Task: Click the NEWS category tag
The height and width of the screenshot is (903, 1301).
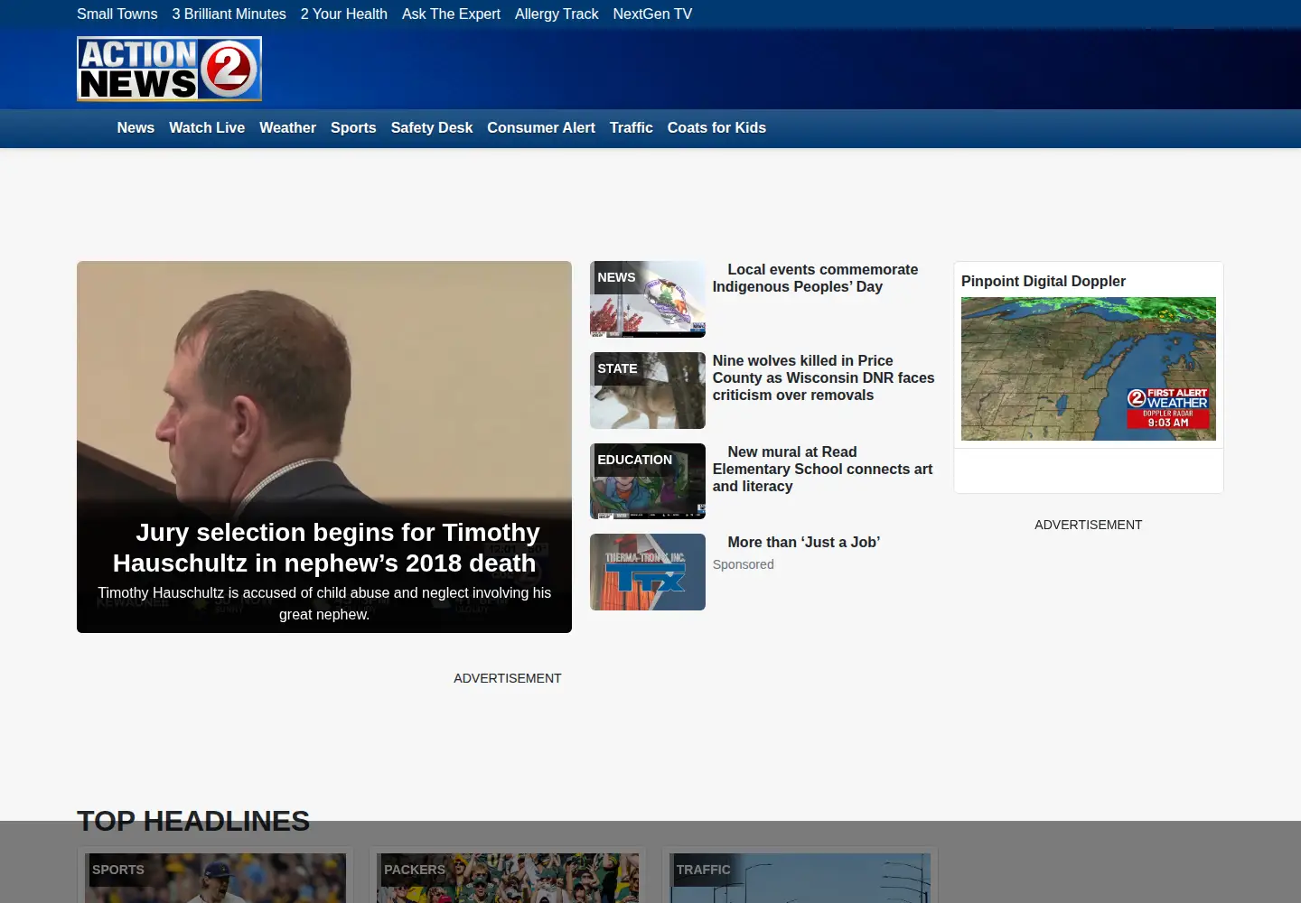Action: point(616,277)
